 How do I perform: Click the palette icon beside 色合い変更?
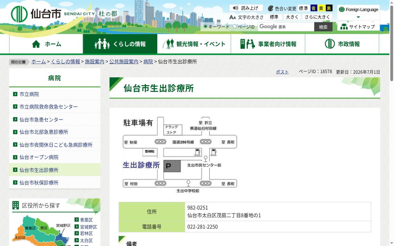point(271,8)
